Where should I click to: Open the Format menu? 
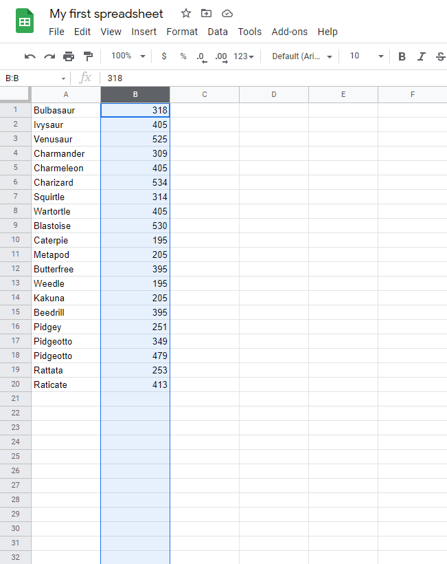(x=182, y=32)
